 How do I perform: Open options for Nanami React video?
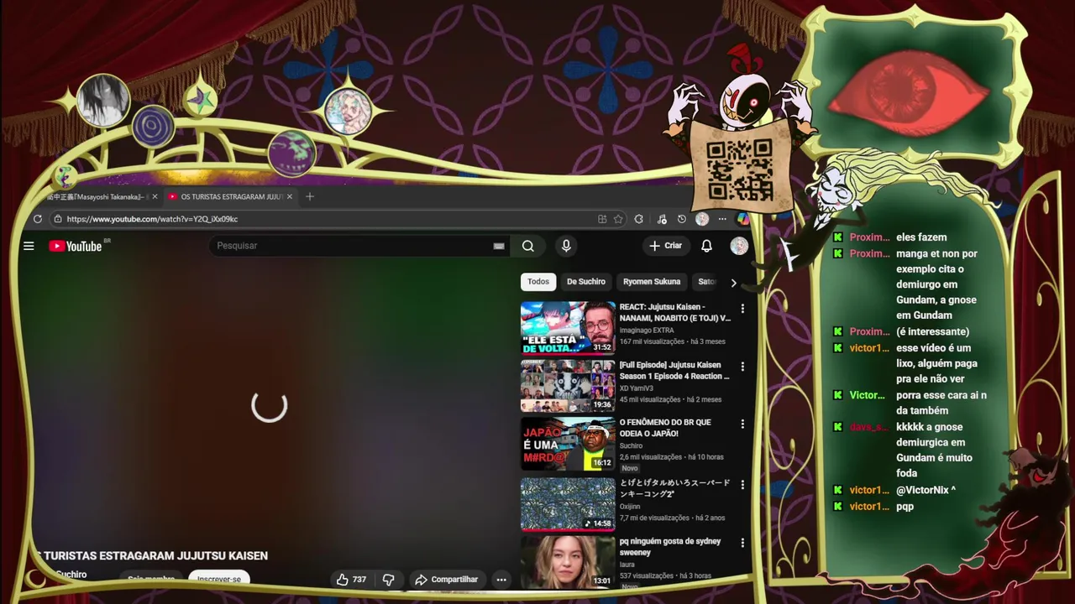coord(742,309)
